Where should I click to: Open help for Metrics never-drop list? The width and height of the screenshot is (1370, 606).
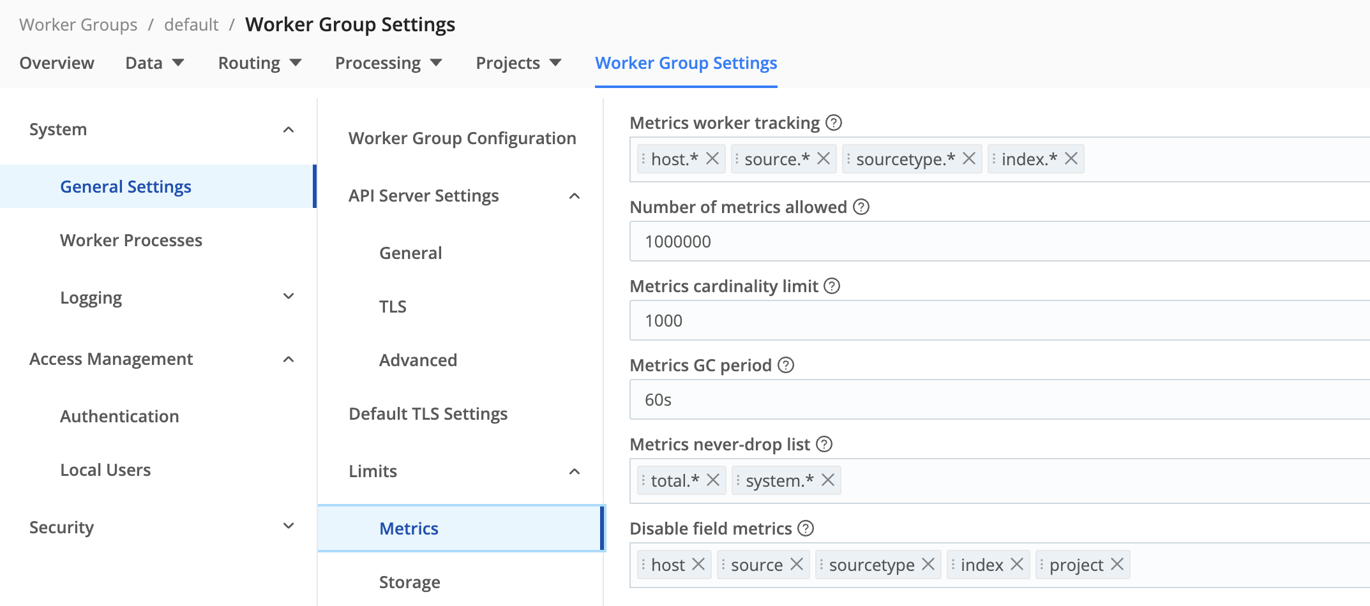click(x=827, y=444)
